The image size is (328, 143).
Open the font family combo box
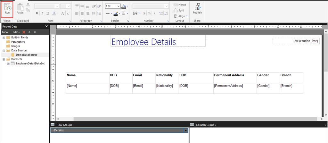(47, 6)
